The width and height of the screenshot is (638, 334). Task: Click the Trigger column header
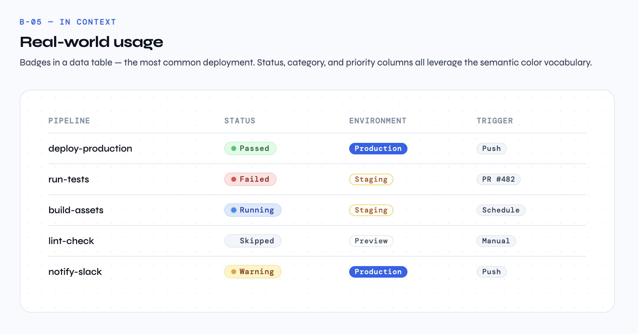pos(494,121)
